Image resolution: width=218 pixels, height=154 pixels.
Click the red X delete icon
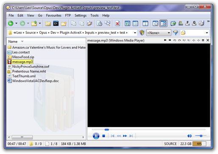117,23
